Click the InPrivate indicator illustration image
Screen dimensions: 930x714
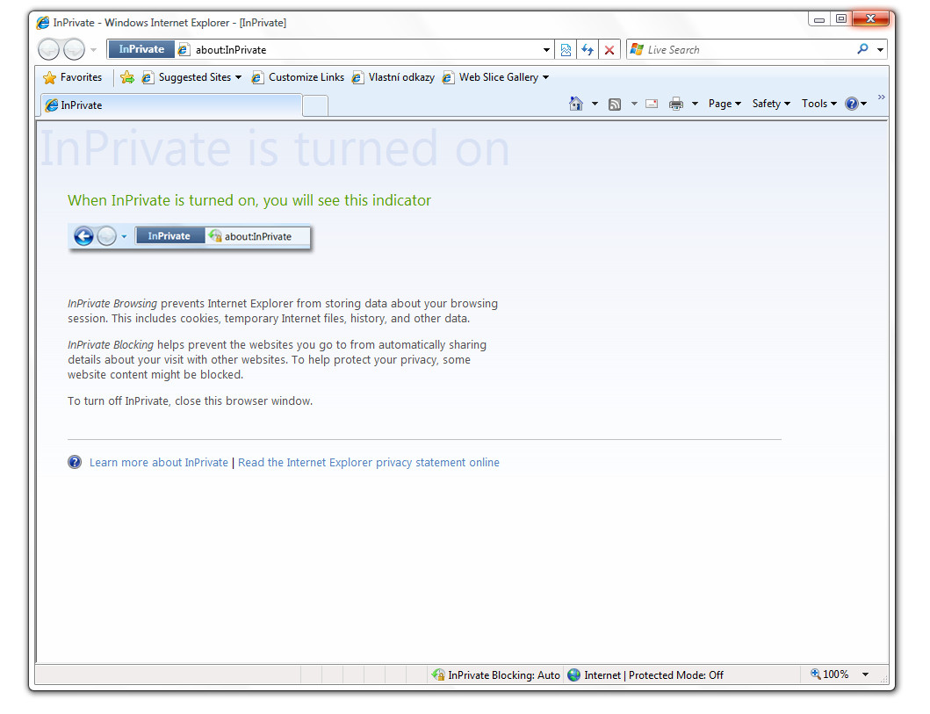pyautogui.click(x=189, y=236)
